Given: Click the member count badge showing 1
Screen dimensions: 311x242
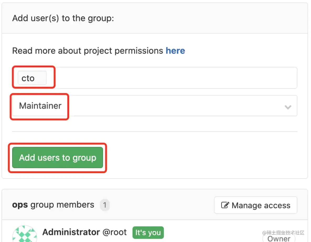Looking at the screenshot, I should [104, 205].
